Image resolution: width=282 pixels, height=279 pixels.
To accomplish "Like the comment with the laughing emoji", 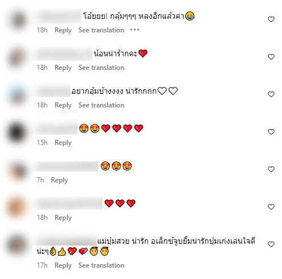I will click(271, 19).
